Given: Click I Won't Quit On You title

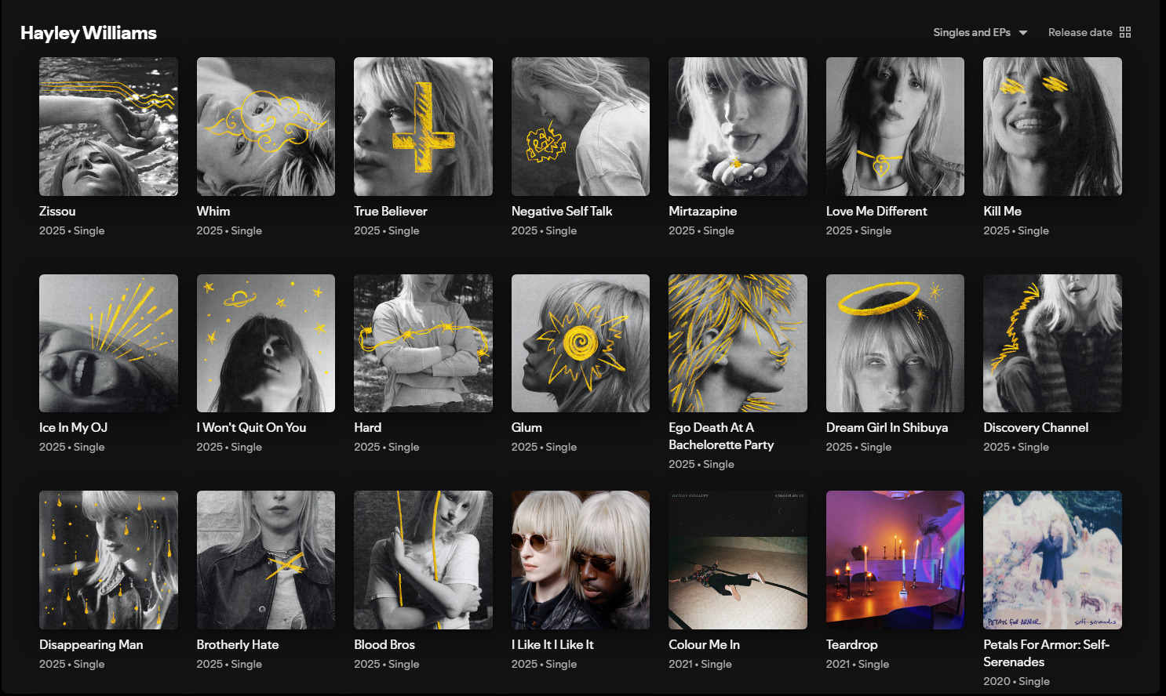Looking at the screenshot, I should (x=251, y=427).
